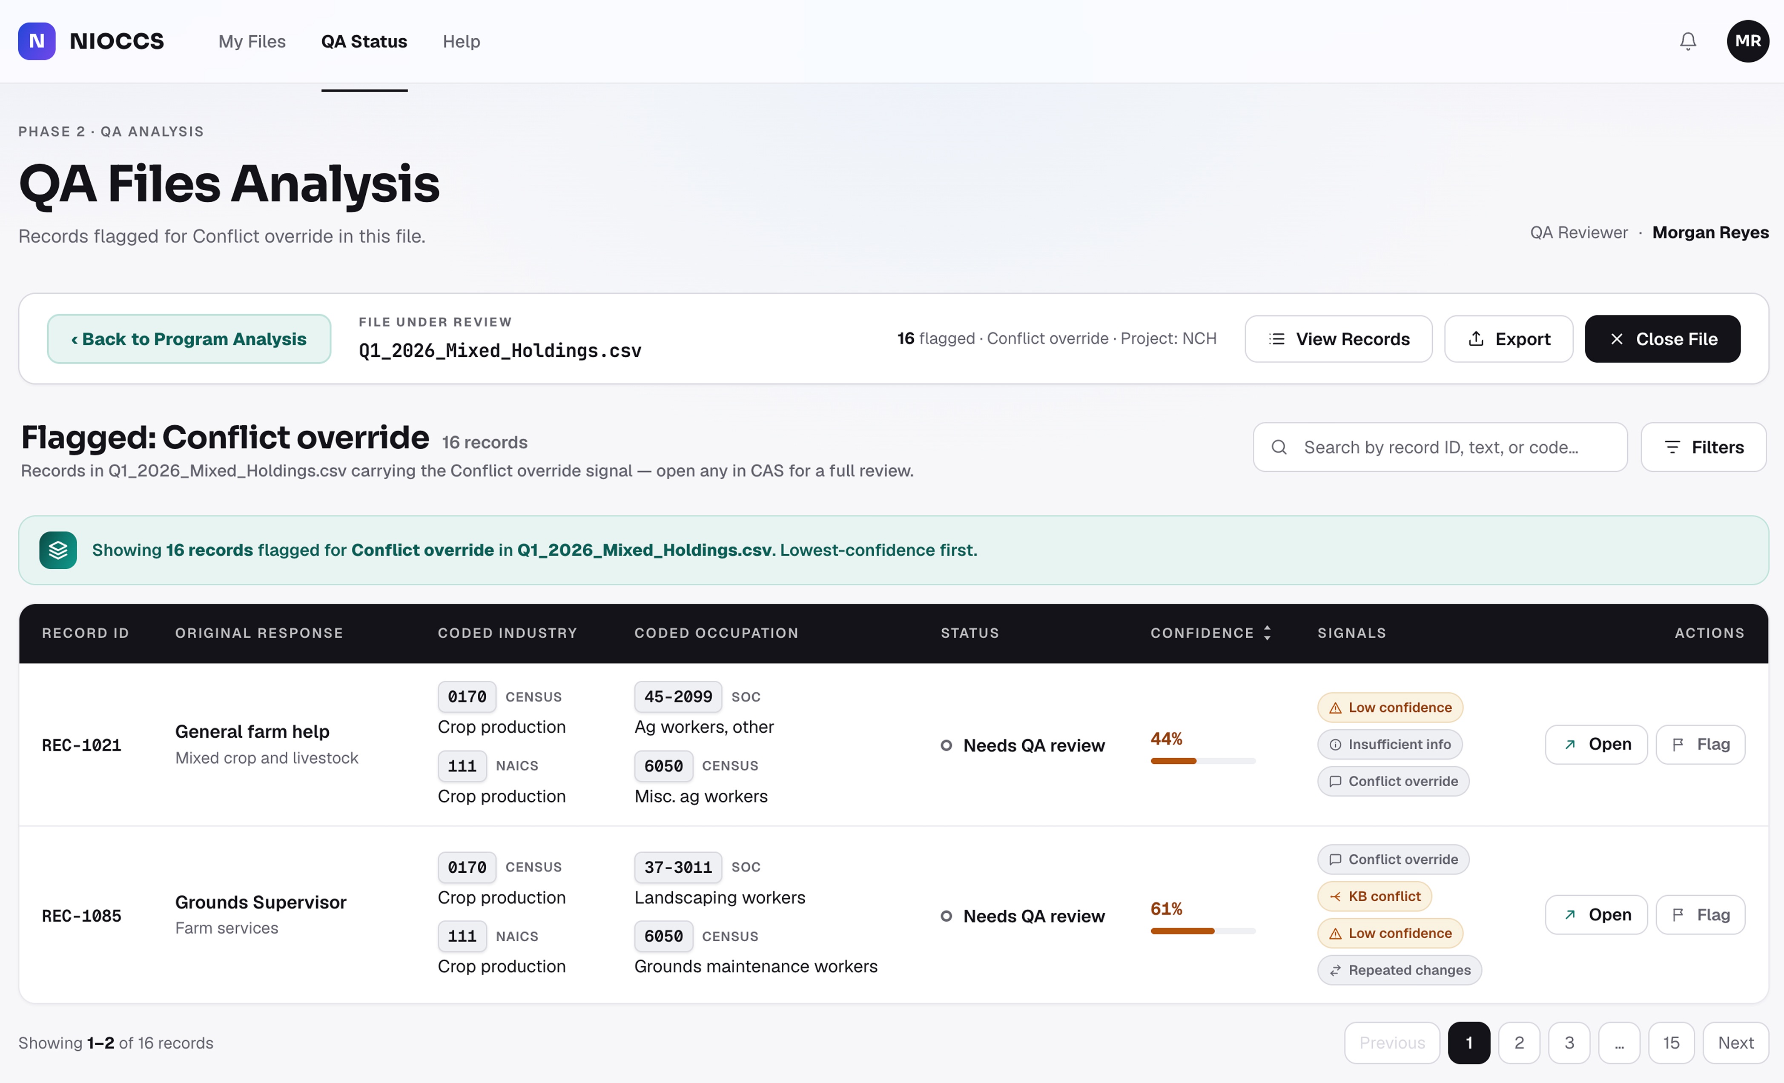Go to My Files

[252, 41]
